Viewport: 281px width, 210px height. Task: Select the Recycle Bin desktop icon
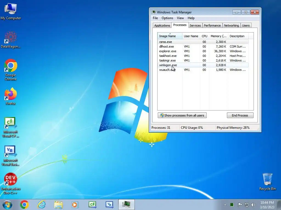tap(267, 182)
